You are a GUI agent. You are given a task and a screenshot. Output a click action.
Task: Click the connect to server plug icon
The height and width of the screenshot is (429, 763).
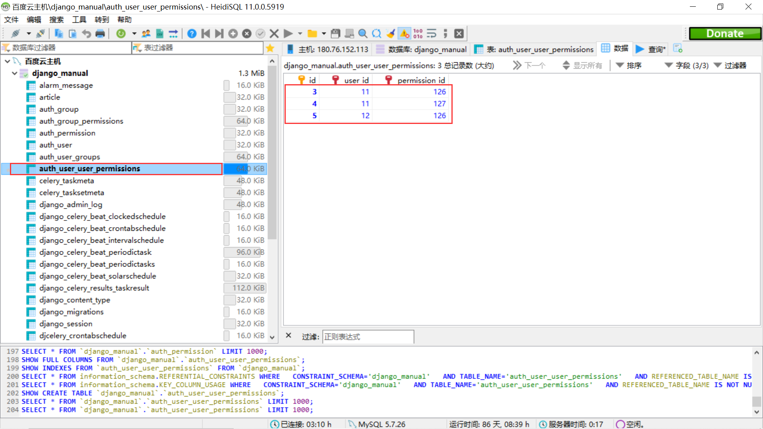point(16,34)
